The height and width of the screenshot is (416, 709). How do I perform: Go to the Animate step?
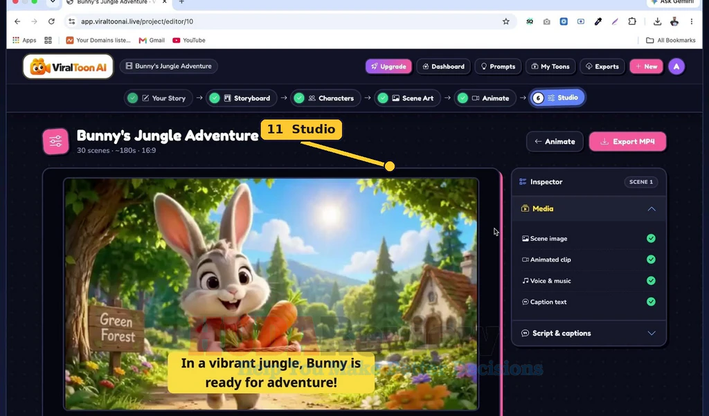click(x=485, y=98)
